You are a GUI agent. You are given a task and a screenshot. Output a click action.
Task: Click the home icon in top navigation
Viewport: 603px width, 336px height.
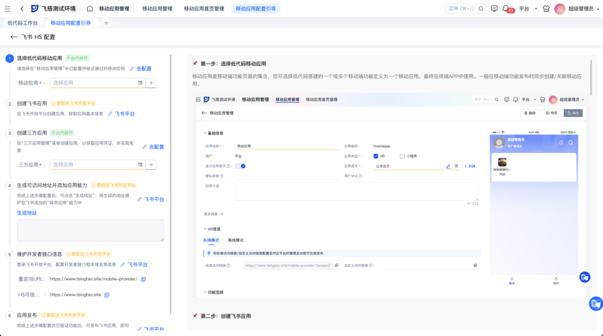tap(89, 8)
